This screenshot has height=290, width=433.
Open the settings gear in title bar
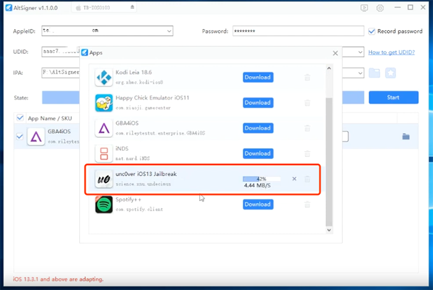click(x=380, y=8)
